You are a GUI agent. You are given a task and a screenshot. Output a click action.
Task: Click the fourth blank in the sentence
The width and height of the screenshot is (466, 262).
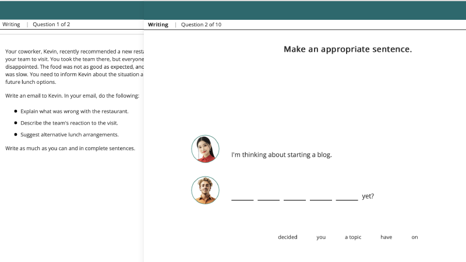[x=321, y=197]
